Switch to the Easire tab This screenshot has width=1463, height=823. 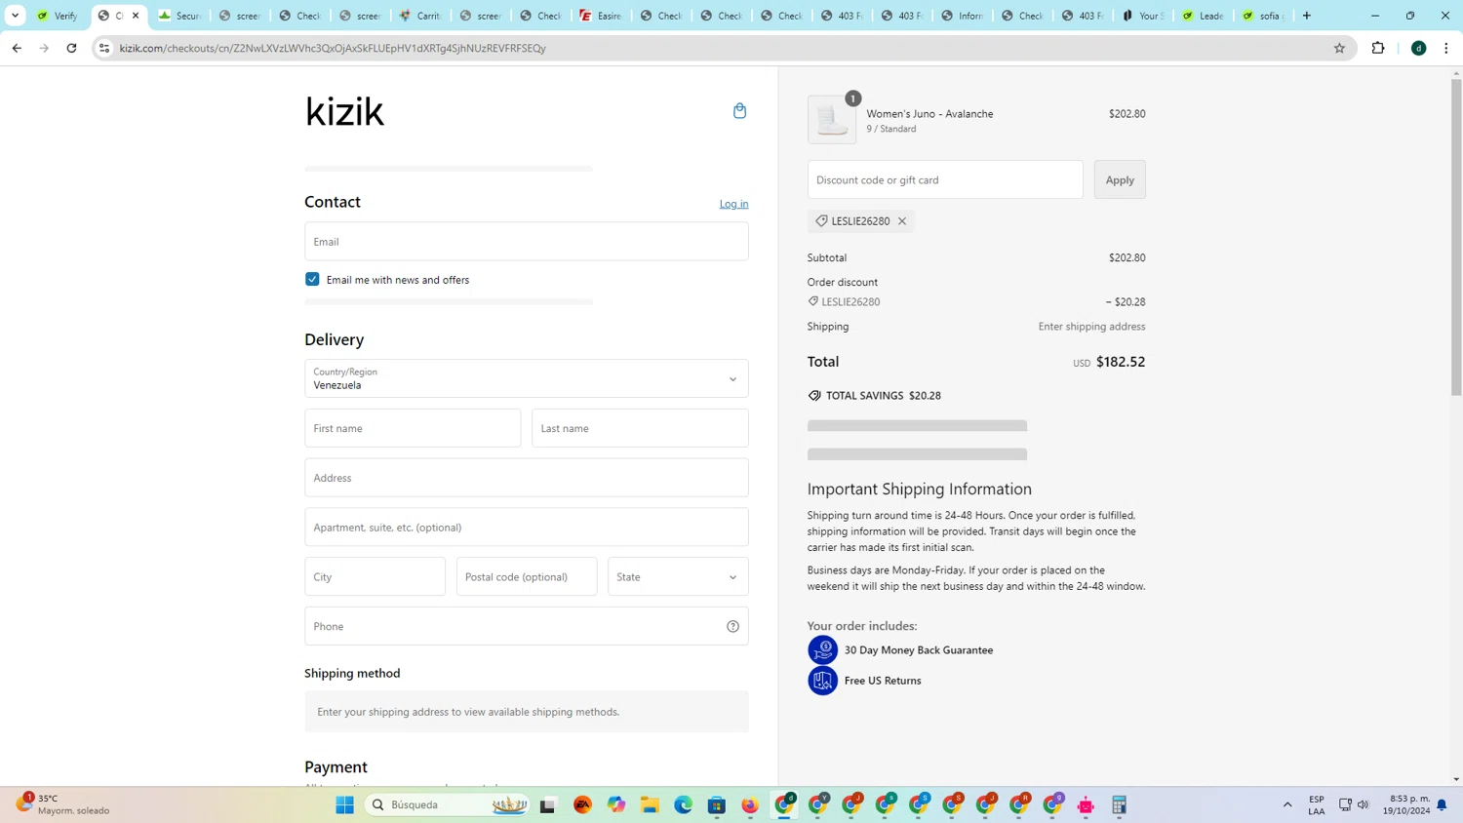[601, 16]
